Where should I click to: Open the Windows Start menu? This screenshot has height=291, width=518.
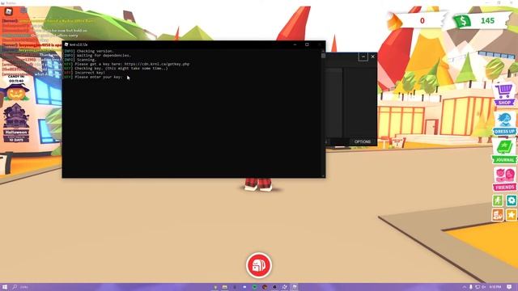[5, 287]
